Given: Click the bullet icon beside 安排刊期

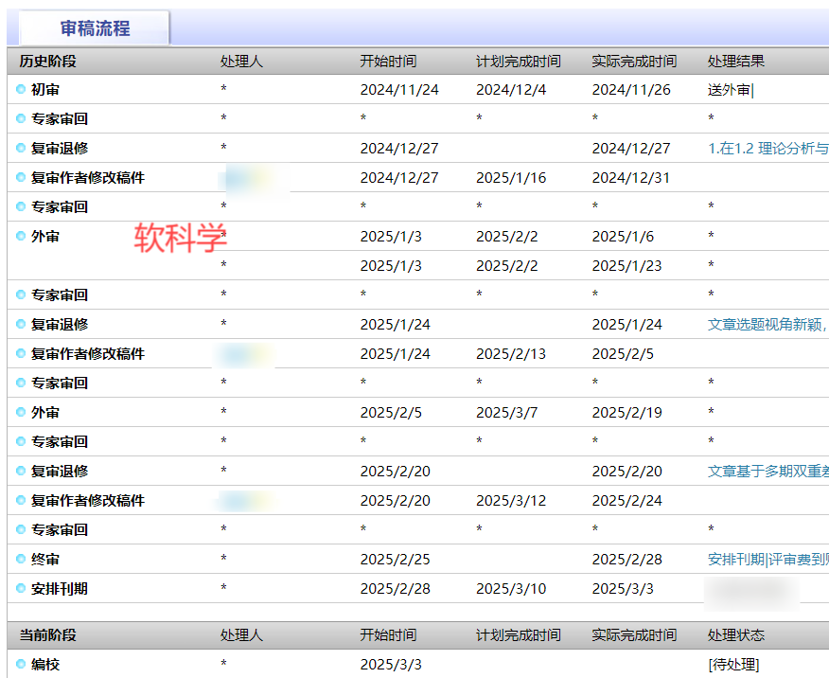Looking at the screenshot, I should [21, 588].
